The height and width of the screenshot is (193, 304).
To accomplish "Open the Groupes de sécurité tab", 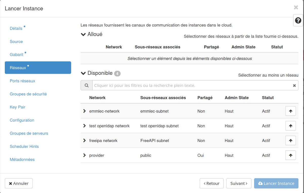I will pyautogui.click(x=28, y=94).
